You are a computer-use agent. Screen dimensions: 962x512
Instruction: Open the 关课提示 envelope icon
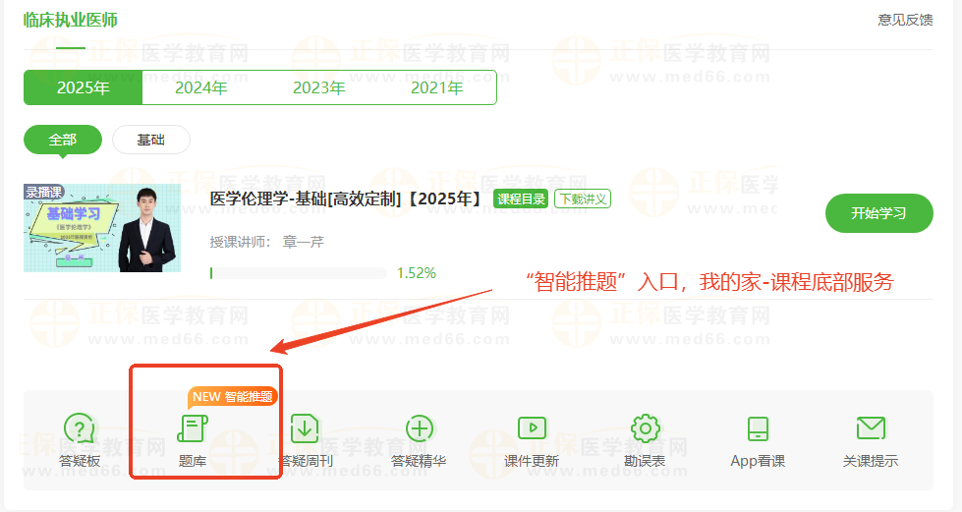tap(870, 428)
